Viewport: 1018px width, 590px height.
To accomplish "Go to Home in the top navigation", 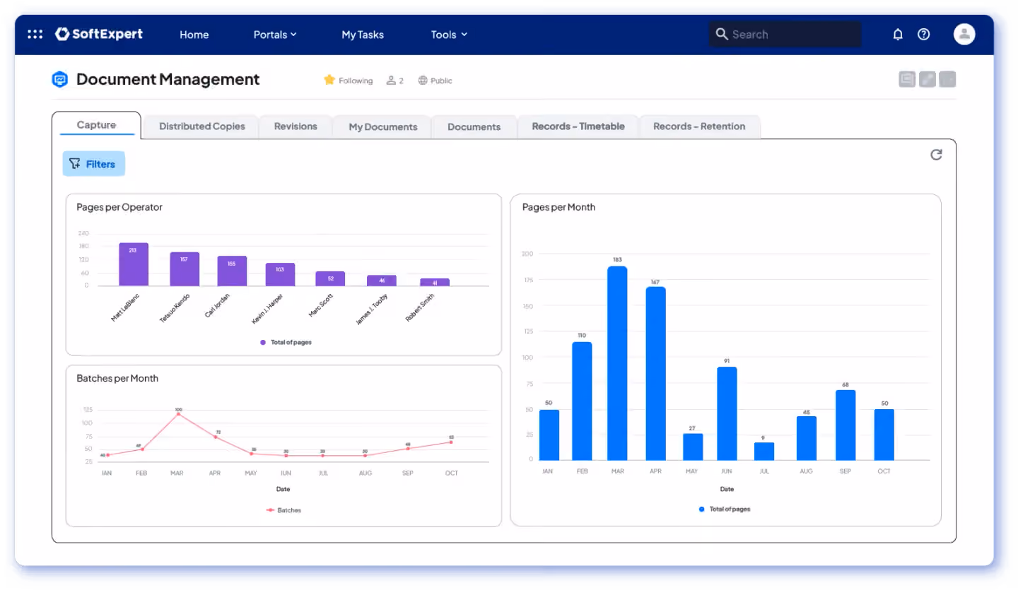I will click(x=194, y=35).
